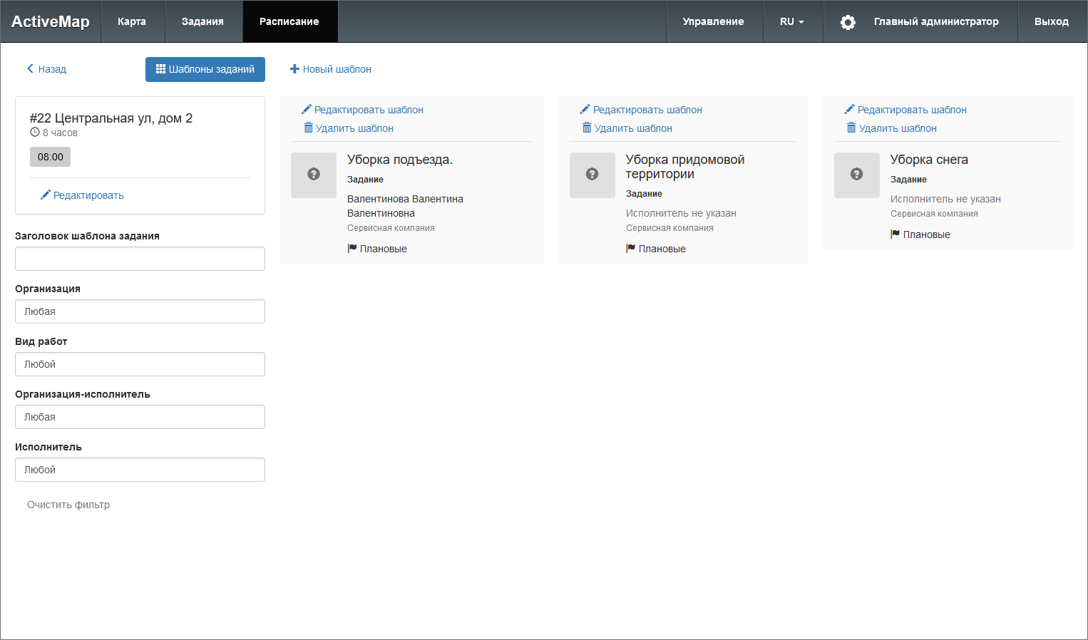Click the Уборка снега title
The image size is (1088, 640).
click(929, 160)
